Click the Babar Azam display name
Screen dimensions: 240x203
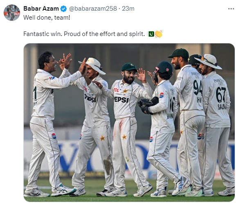pyautogui.click(x=41, y=9)
